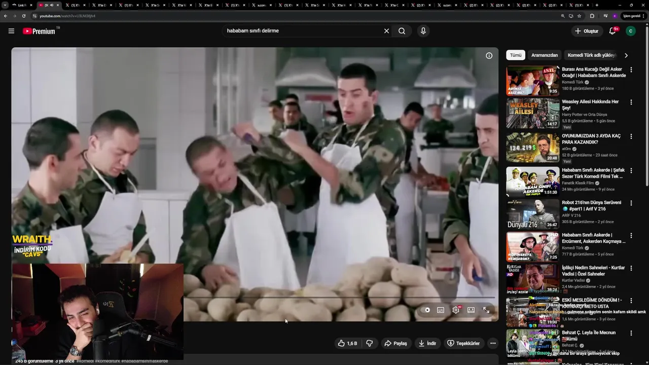Open a new browser tab

pyautogui.click(x=597, y=5)
